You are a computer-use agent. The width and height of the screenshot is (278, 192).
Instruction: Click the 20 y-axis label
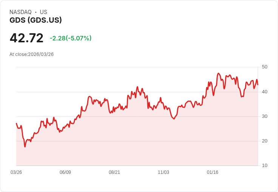[264, 141]
